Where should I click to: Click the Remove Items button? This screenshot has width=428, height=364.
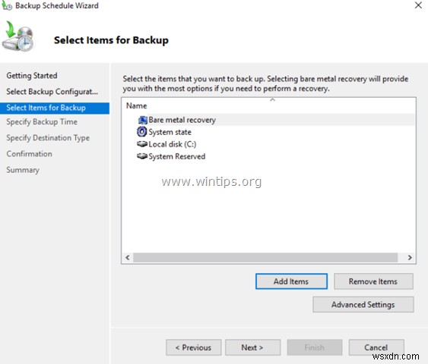pyautogui.click(x=373, y=281)
